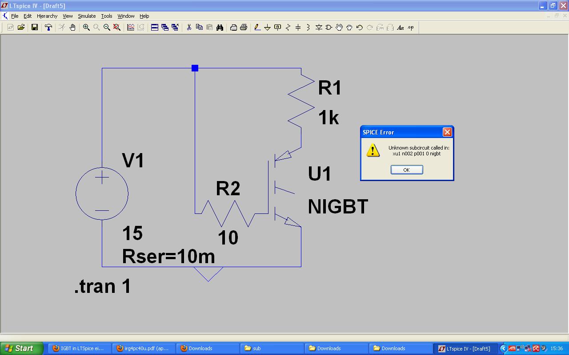This screenshot has width=569, height=355.
Task: Open the File menu
Action: pyautogui.click(x=15, y=16)
